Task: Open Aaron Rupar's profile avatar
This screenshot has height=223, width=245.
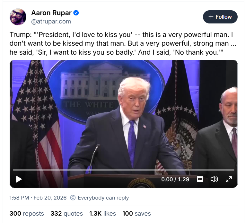Action: [x=18, y=17]
